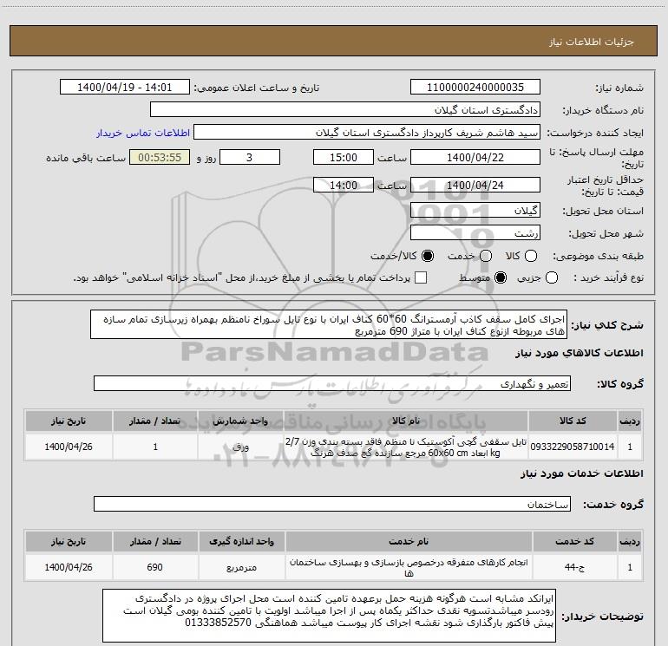The width and height of the screenshot is (668, 646).
Task: Click the goods quantity cell showing 1
Action: [155, 447]
